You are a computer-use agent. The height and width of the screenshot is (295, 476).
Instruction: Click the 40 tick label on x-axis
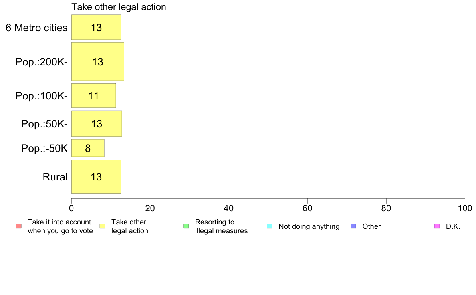pyautogui.click(x=229, y=208)
